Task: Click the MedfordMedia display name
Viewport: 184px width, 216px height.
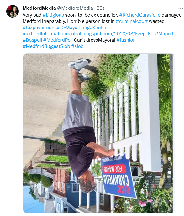Action: (x=39, y=8)
